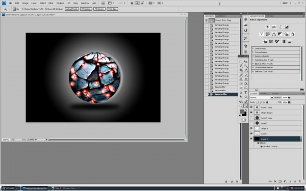Image resolution: width=306 pixels, height=191 pixels.
Task: Show the Layer 5 copy layer
Action: 251,118
